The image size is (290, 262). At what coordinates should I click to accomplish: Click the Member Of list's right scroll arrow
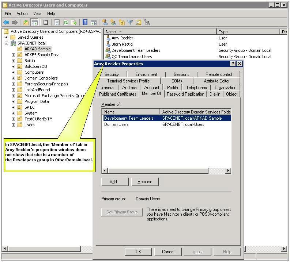[x=228, y=170]
